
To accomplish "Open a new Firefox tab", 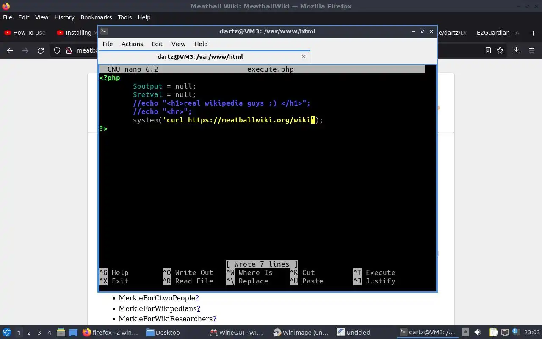I will point(533,33).
